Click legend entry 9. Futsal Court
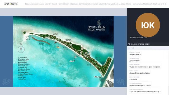Screen dimensions: 169x95 click(22, 71)
